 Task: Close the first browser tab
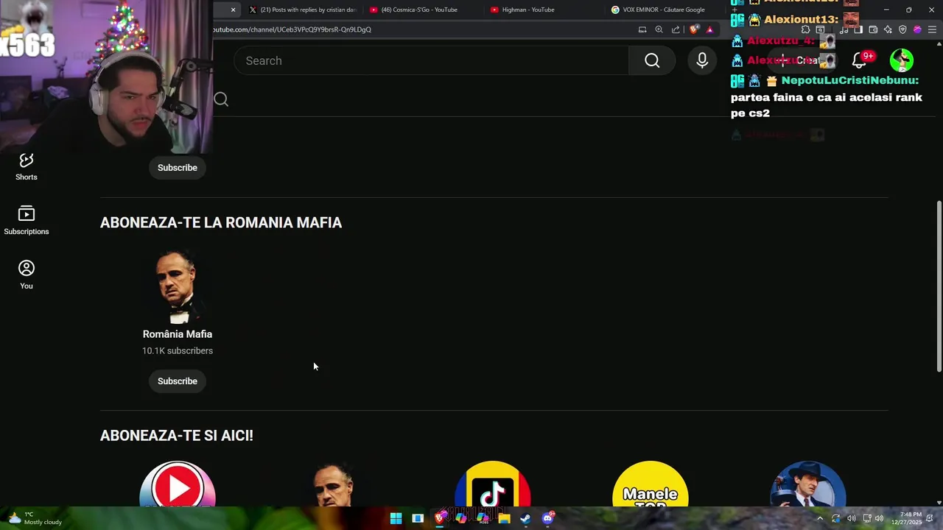[233, 10]
